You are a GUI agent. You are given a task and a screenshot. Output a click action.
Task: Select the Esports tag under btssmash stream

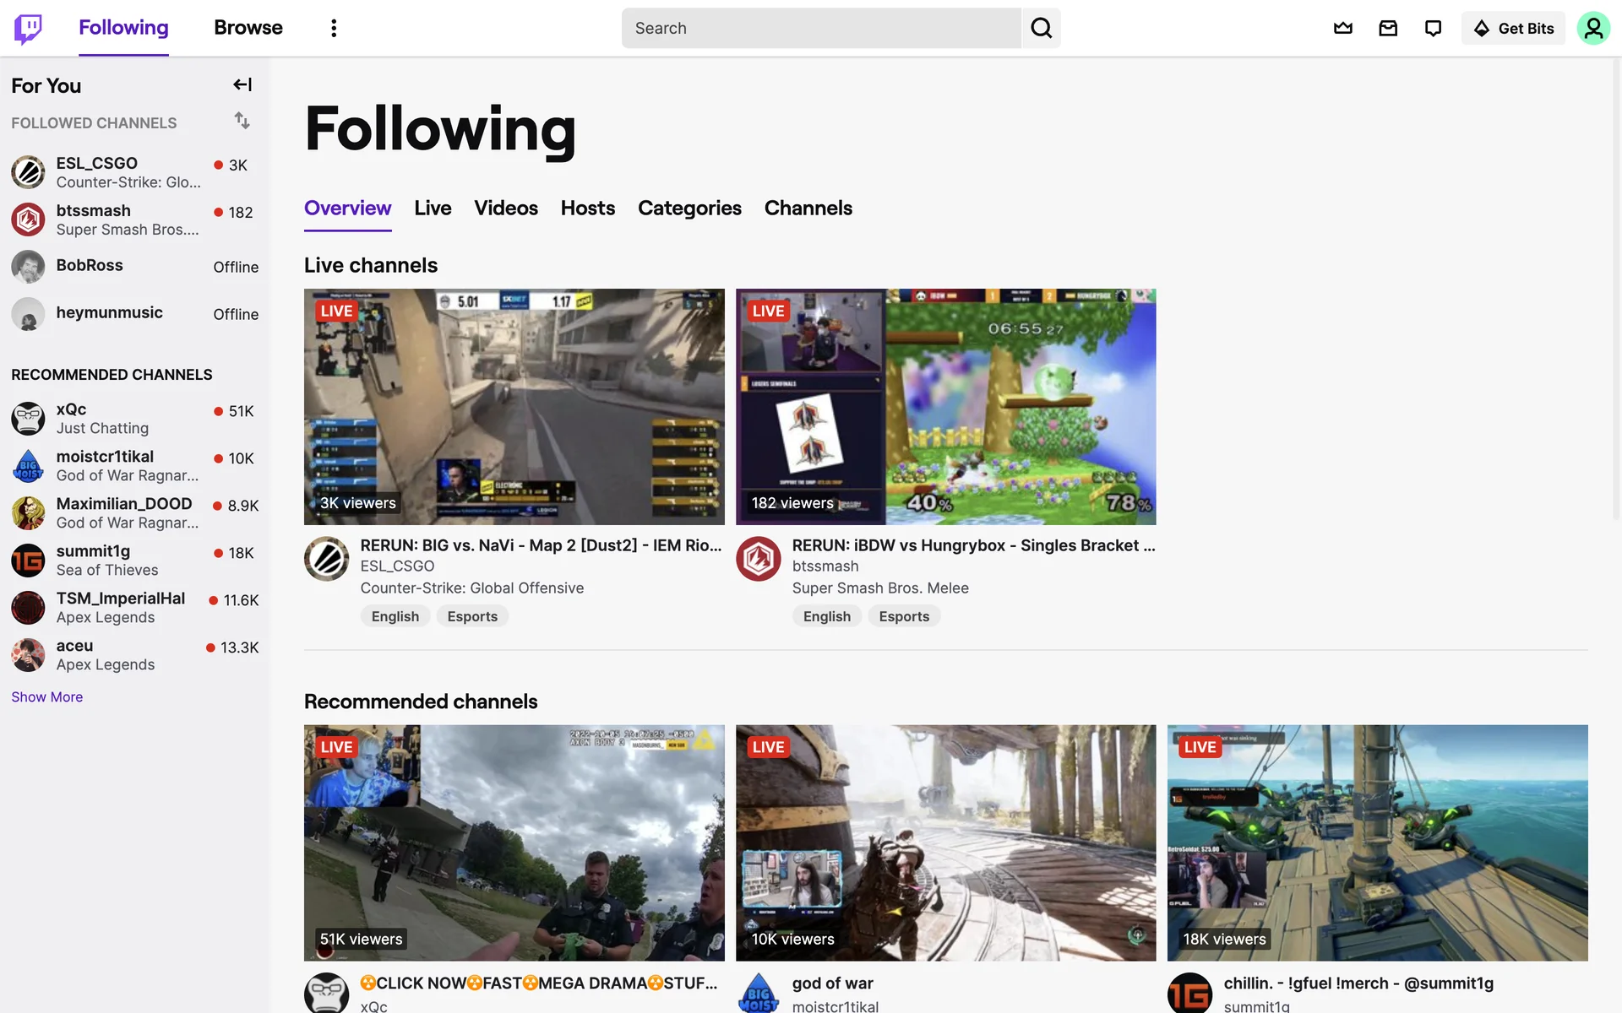click(903, 616)
